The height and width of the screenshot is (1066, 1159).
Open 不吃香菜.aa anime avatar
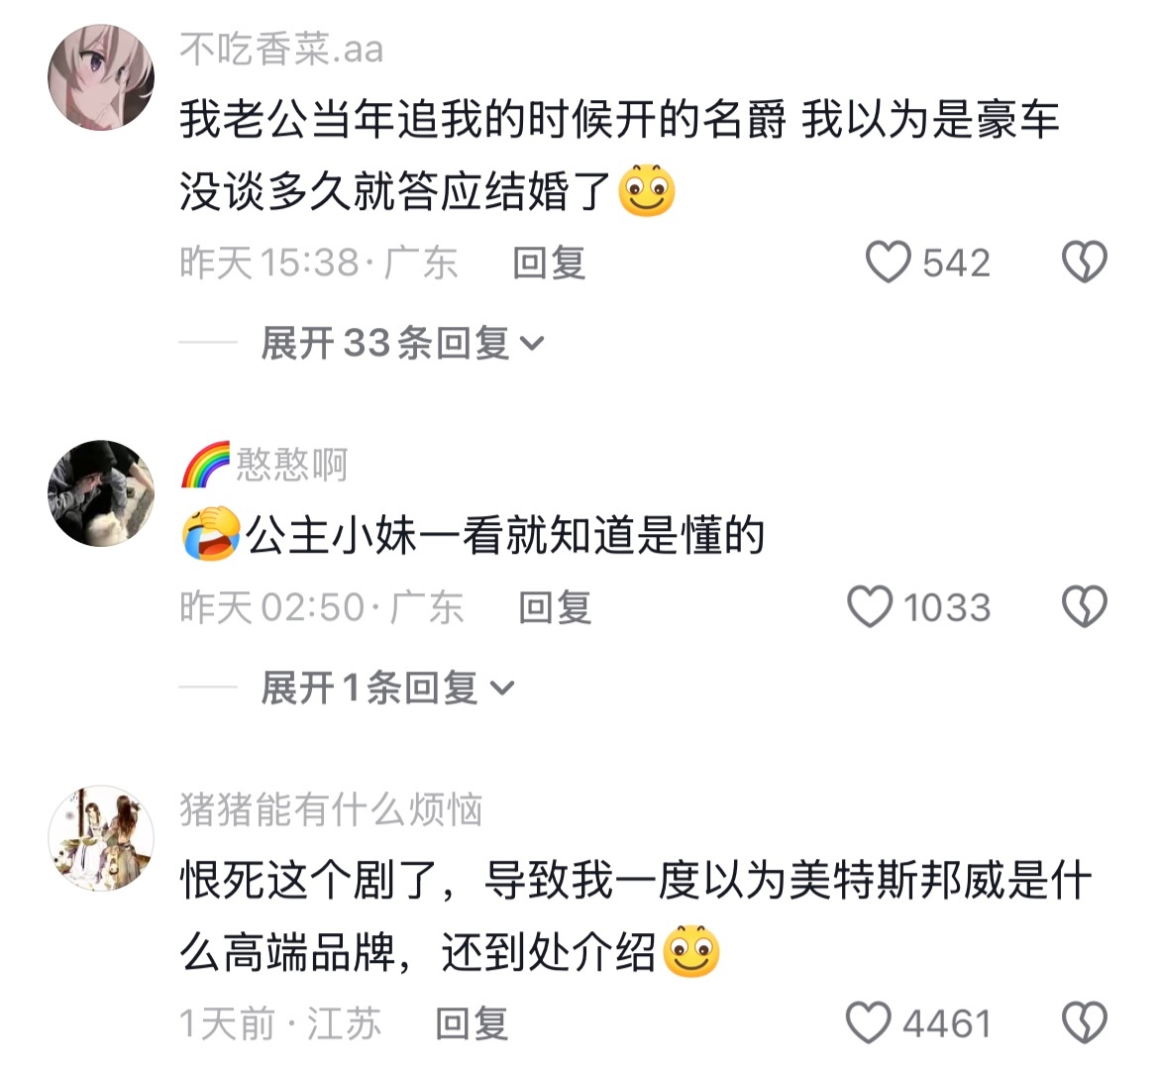(101, 77)
